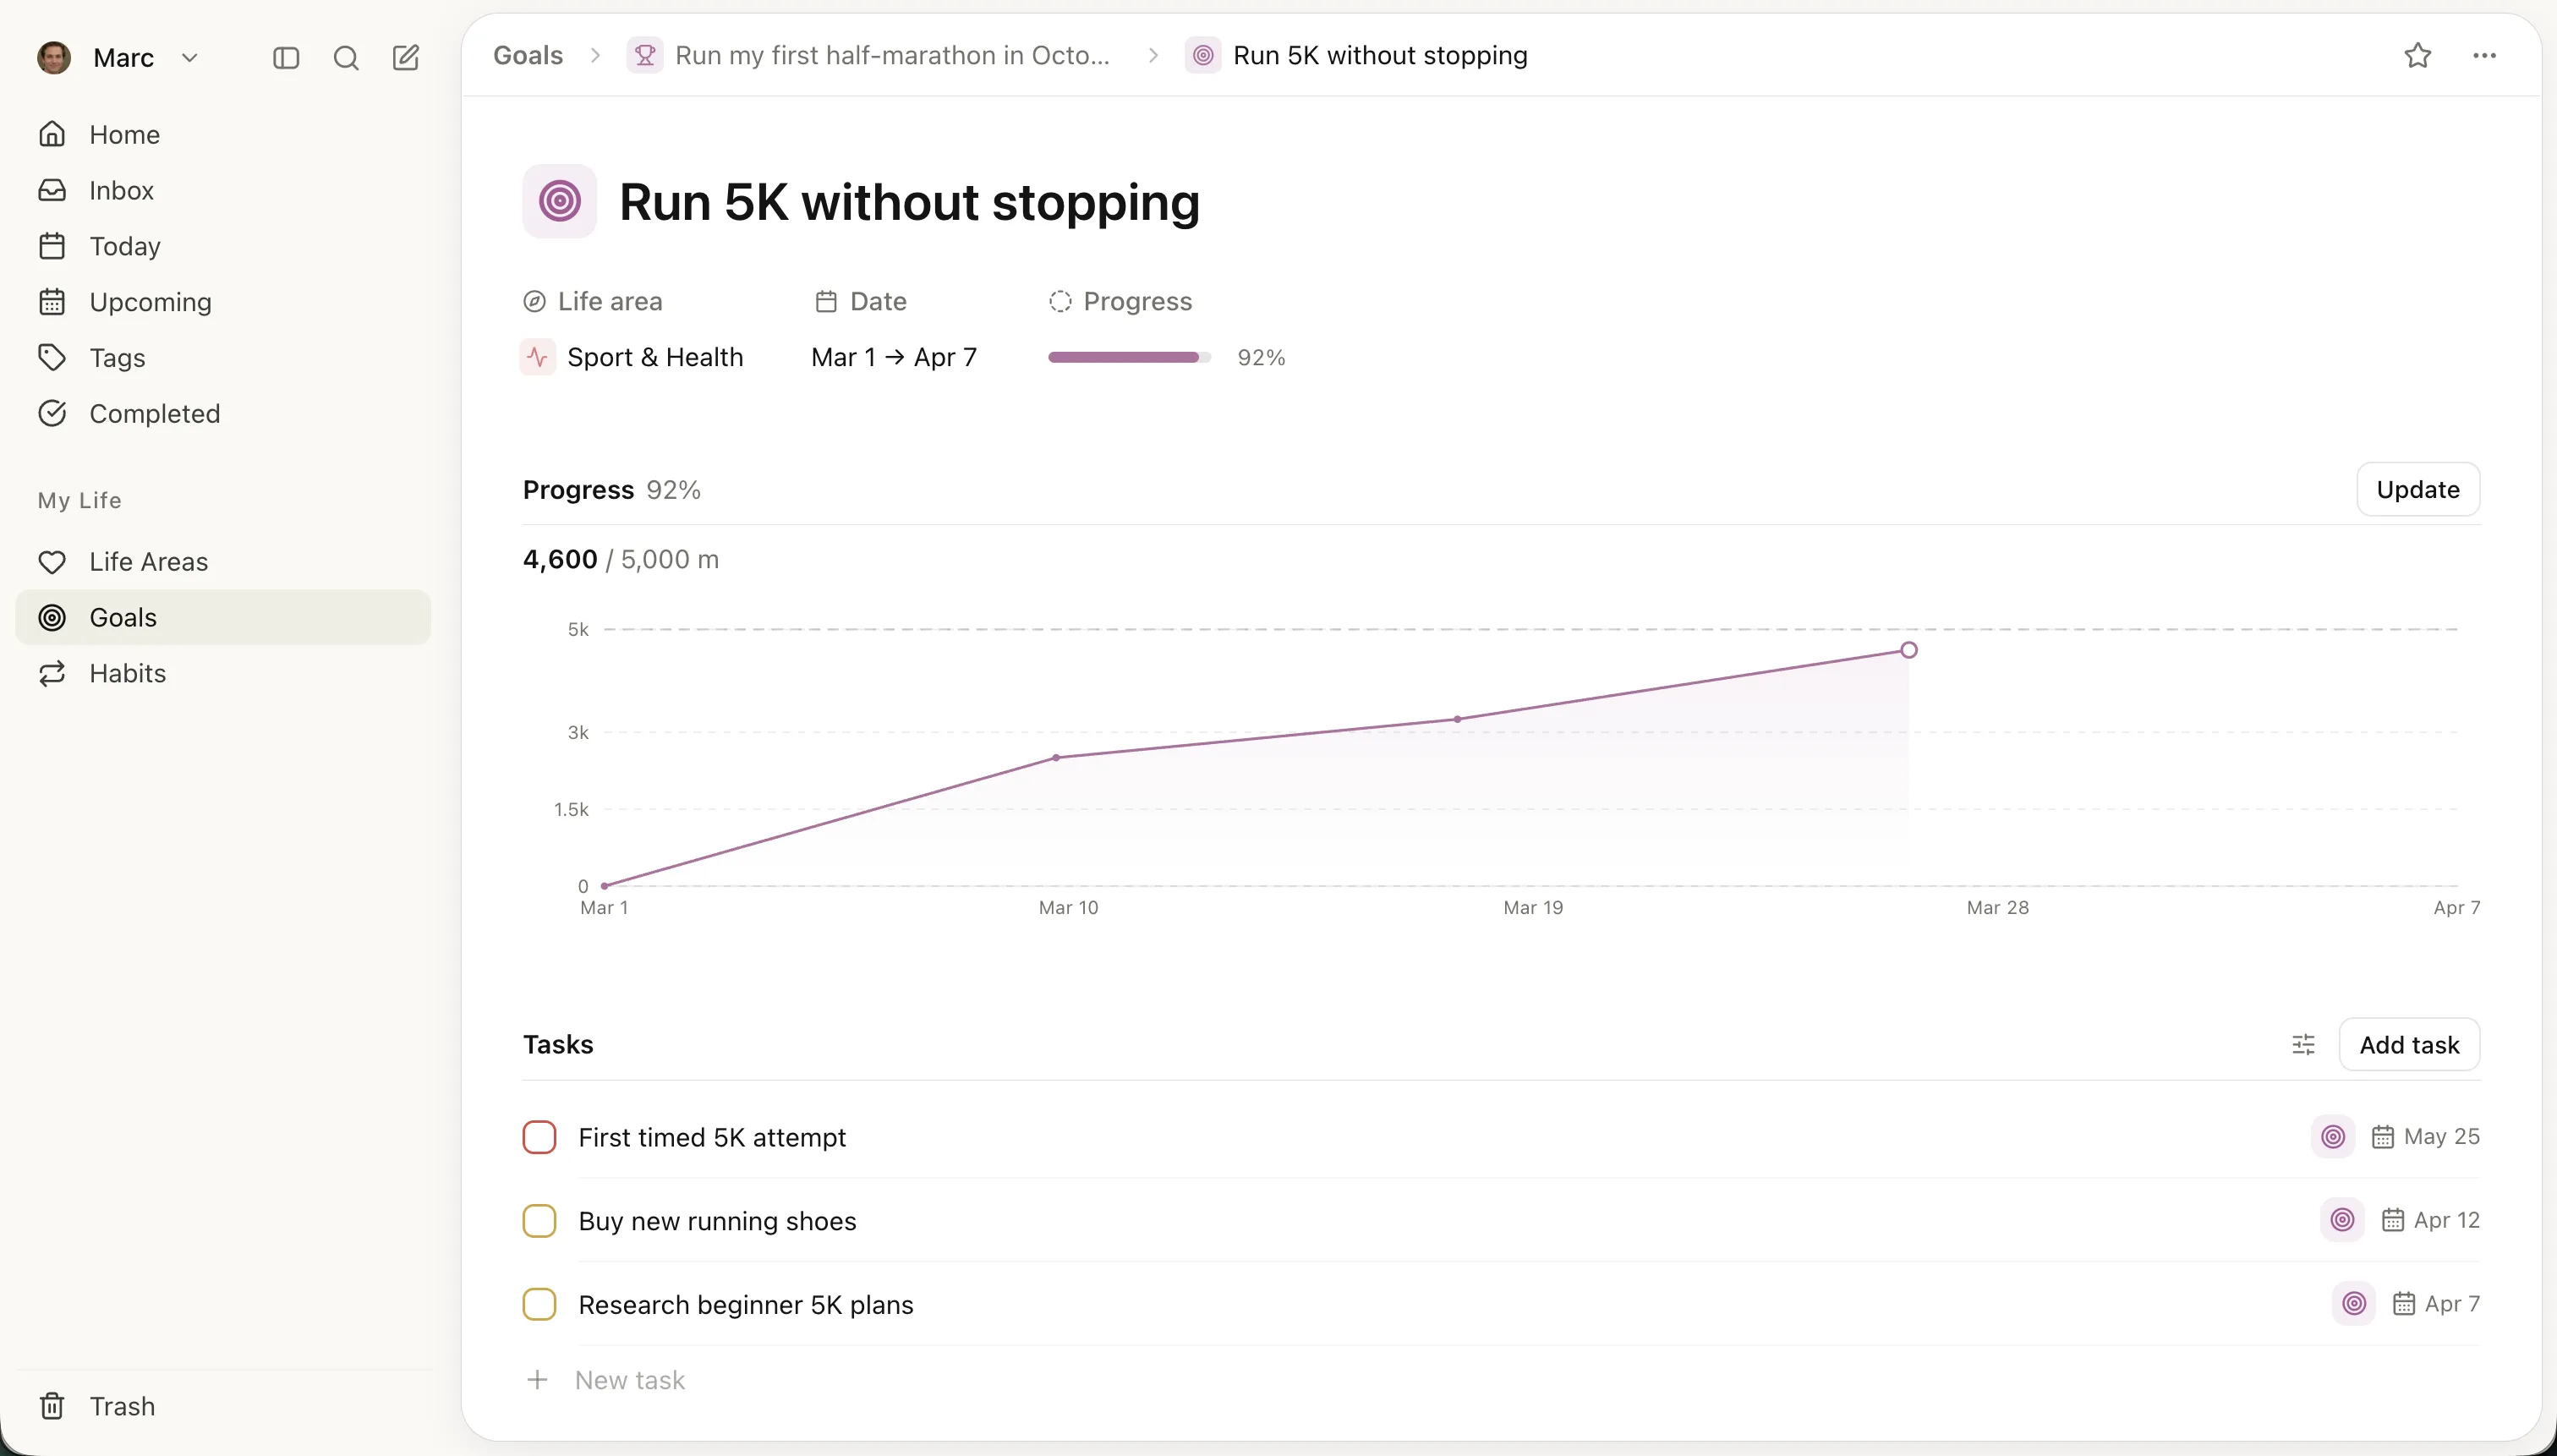
Task: Open search
Action: coord(345,58)
